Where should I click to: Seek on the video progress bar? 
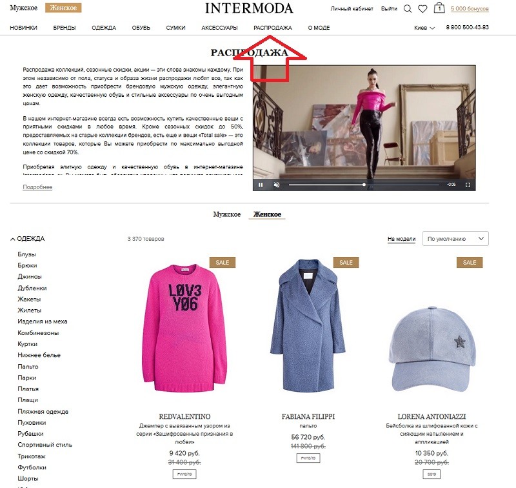coord(364,185)
